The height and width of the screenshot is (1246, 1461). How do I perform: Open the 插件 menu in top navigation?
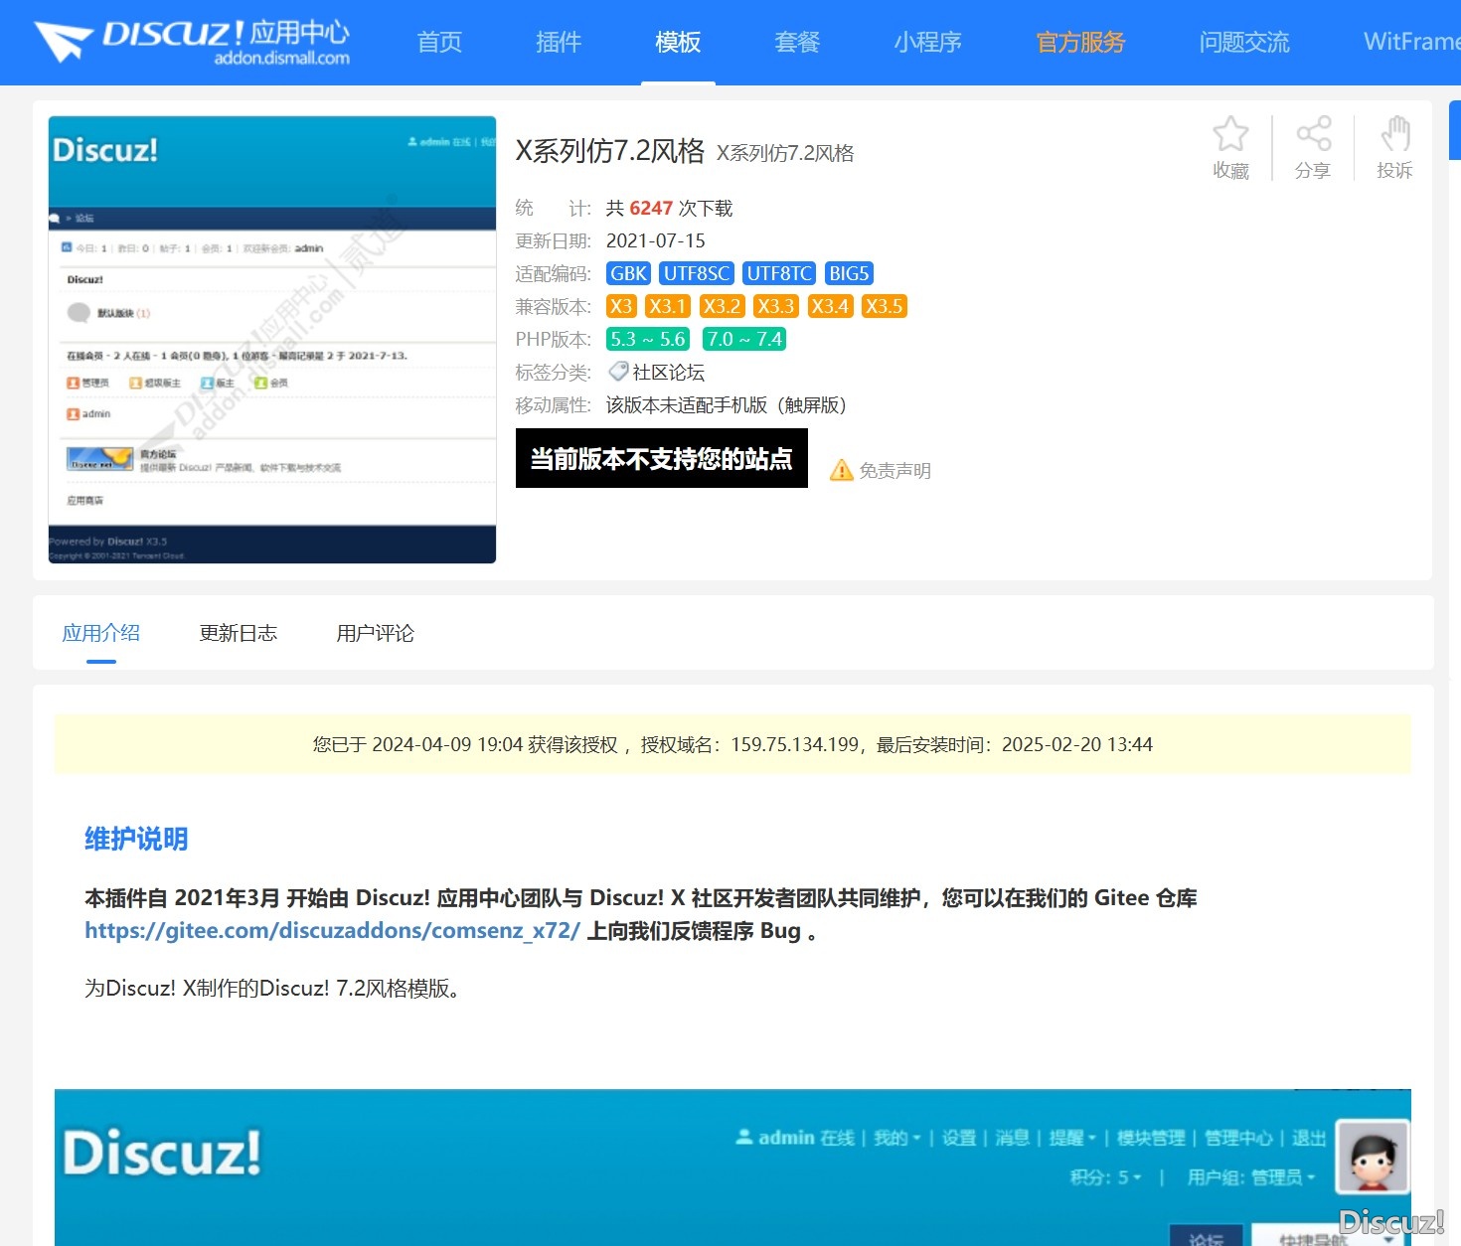click(x=558, y=42)
